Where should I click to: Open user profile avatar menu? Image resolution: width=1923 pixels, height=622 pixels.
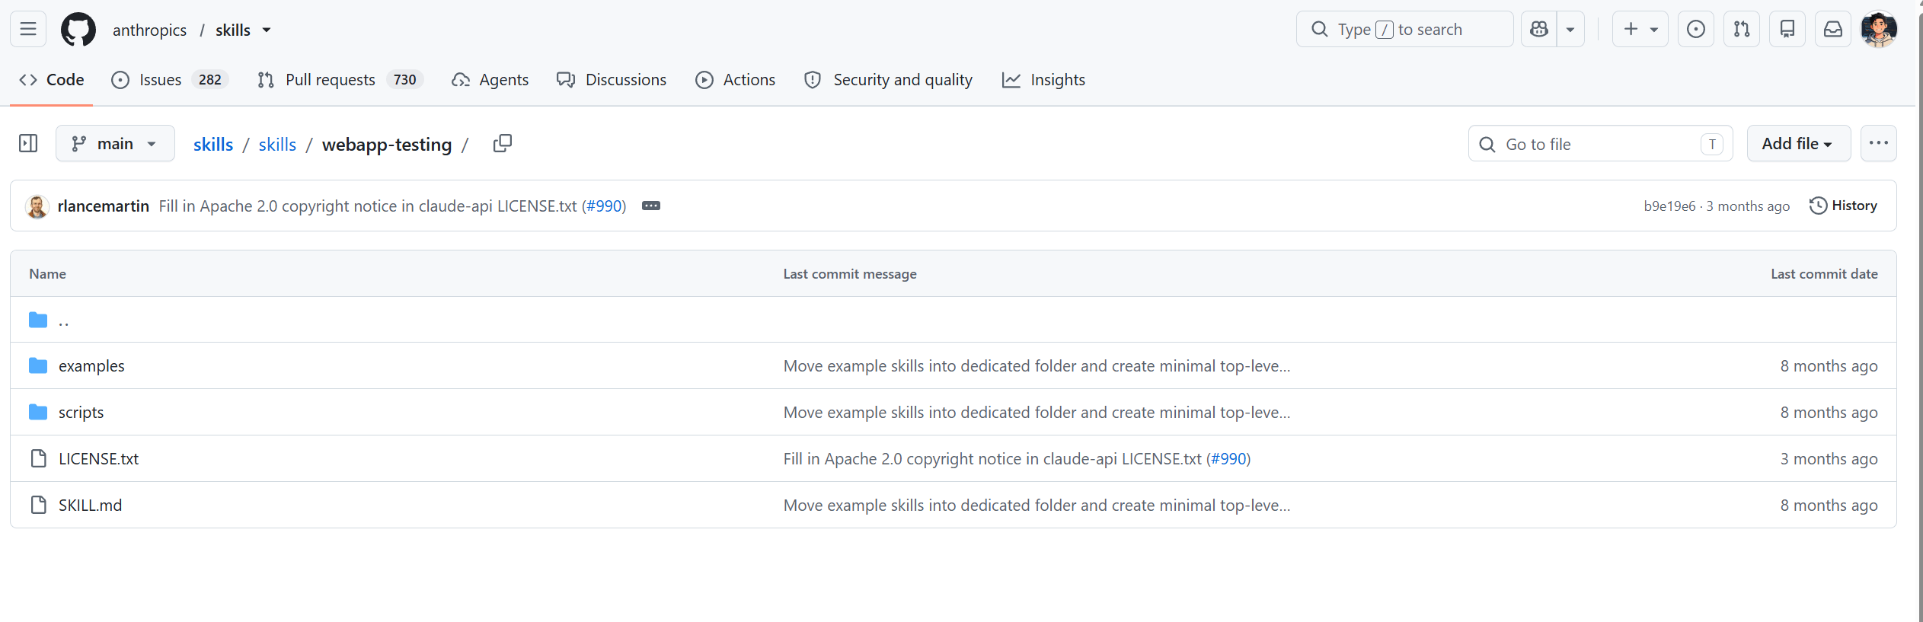(x=1879, y=29)
